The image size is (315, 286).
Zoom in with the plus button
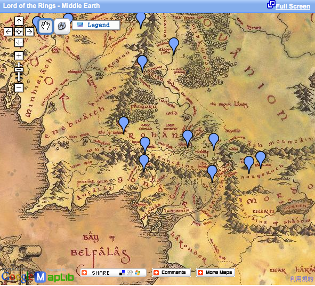[x=19, y=55]
